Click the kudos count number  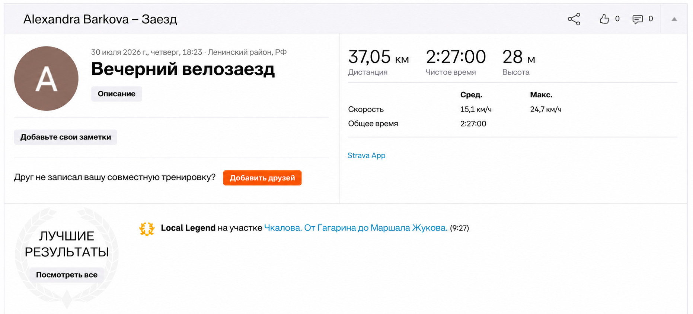click(x=617, y=19)
